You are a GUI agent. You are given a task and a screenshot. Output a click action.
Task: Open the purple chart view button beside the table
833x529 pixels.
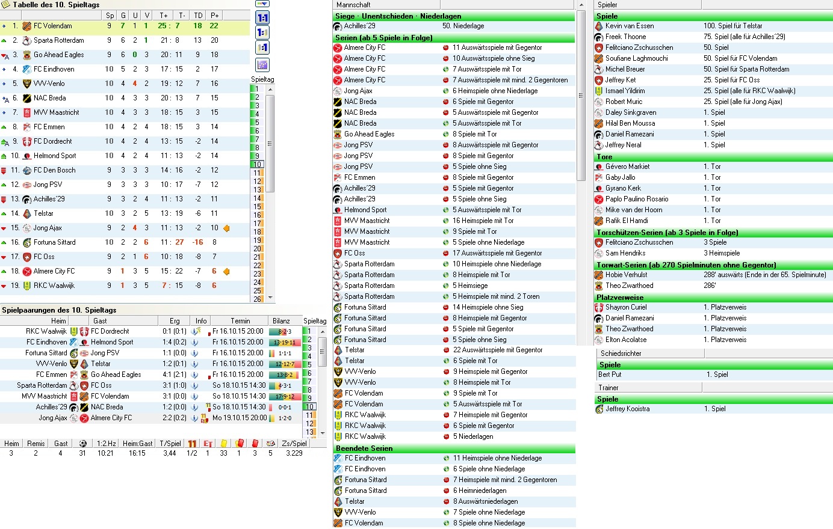262,64
